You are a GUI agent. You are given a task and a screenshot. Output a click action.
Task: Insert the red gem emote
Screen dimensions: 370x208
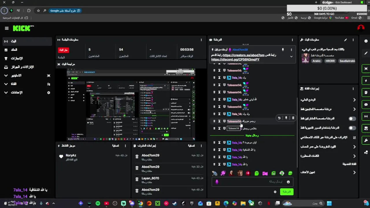(248, 173)
